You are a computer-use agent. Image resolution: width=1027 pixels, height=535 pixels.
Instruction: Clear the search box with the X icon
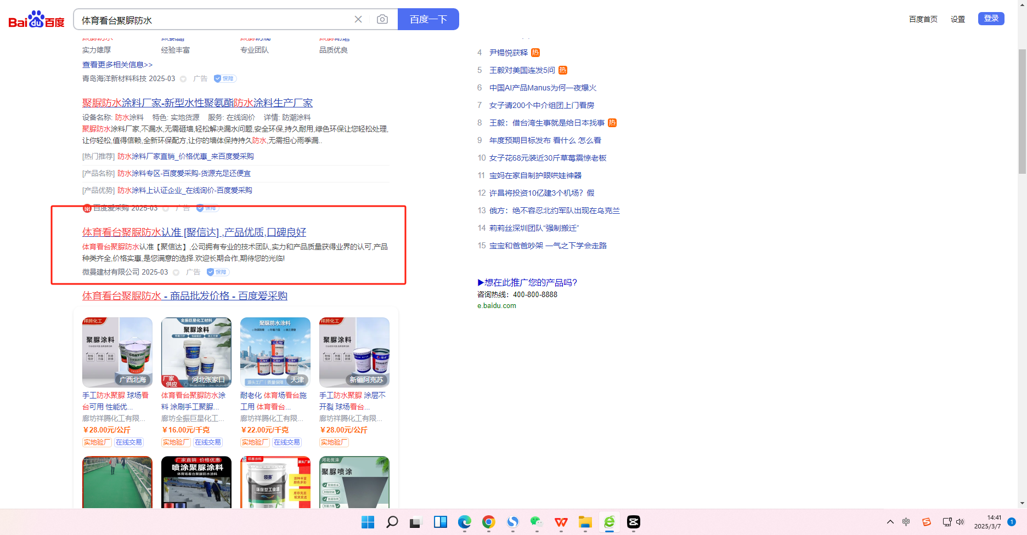click(358, 19)
